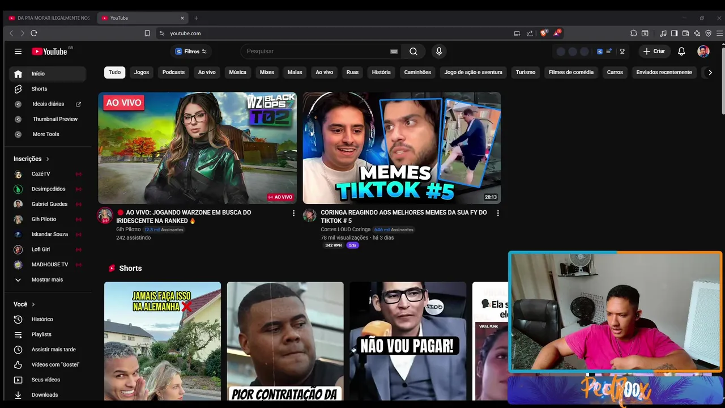Open Assistir mais tarde
This screenshot has height=408, width=725.
pos(48,350)
